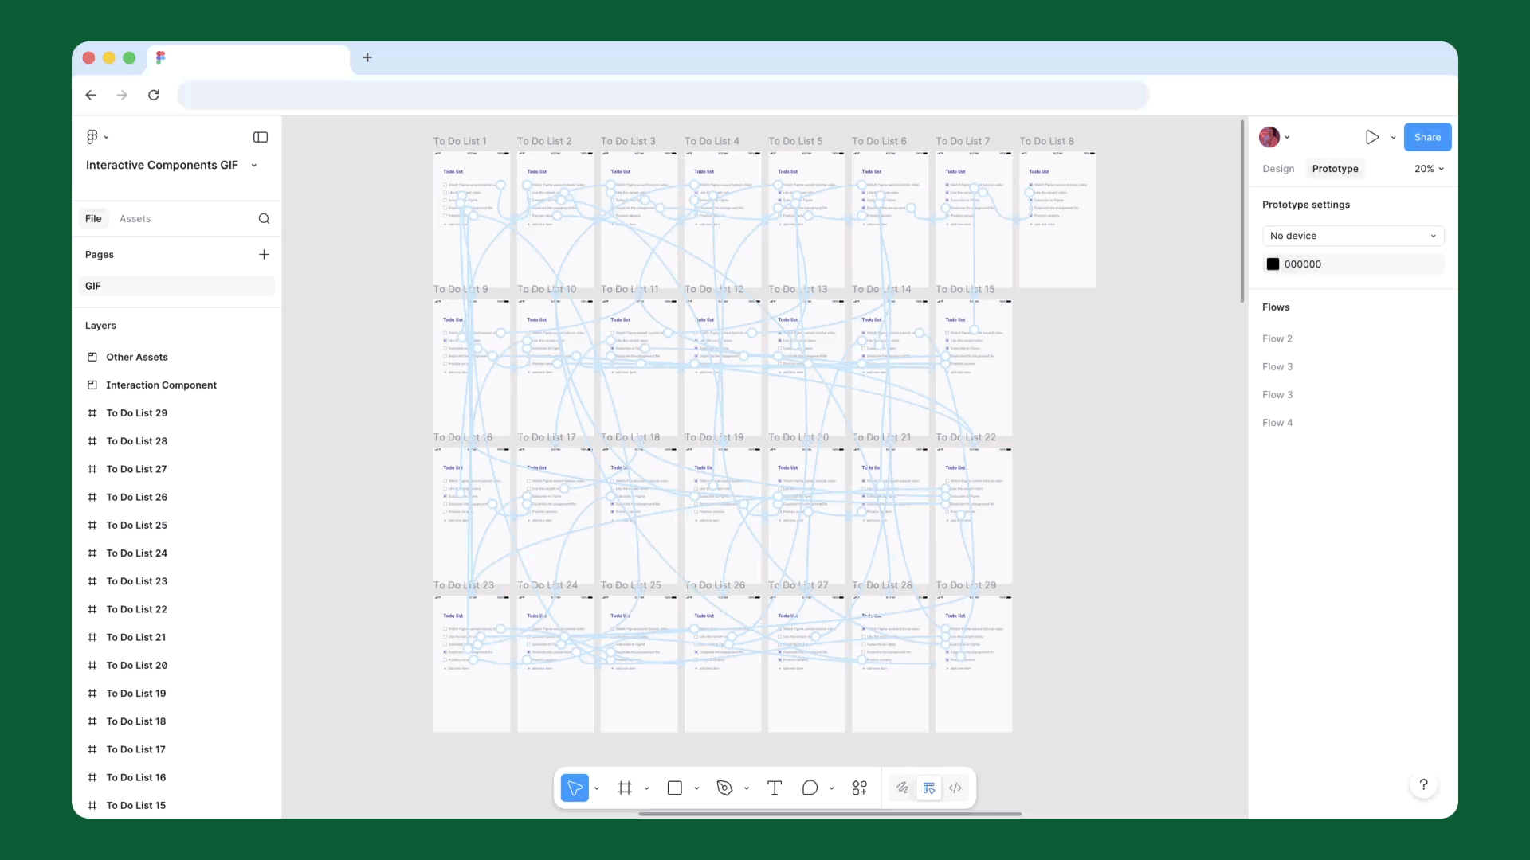Select the Rectangle shape tool
The height and width of the screenshot is (860, 1530).
[674, 788]
